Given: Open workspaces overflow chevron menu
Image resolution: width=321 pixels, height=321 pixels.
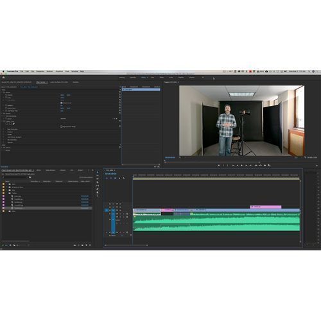Looking at the screenshot, I should tap(203, 77).
